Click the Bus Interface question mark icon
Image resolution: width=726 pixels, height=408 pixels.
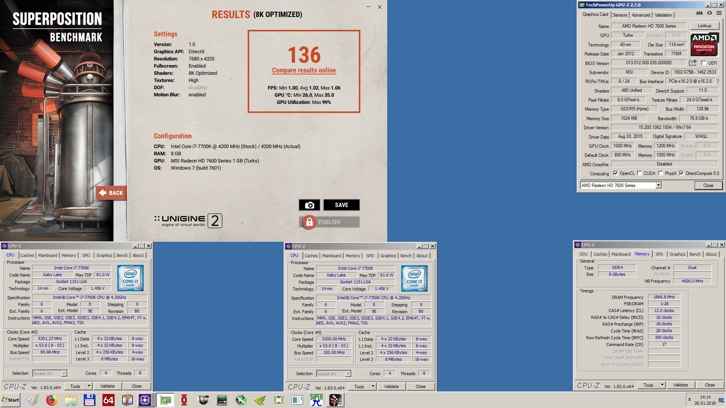click(x=717, y=81)
